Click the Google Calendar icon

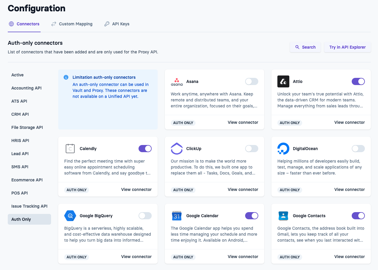point(177,216)
